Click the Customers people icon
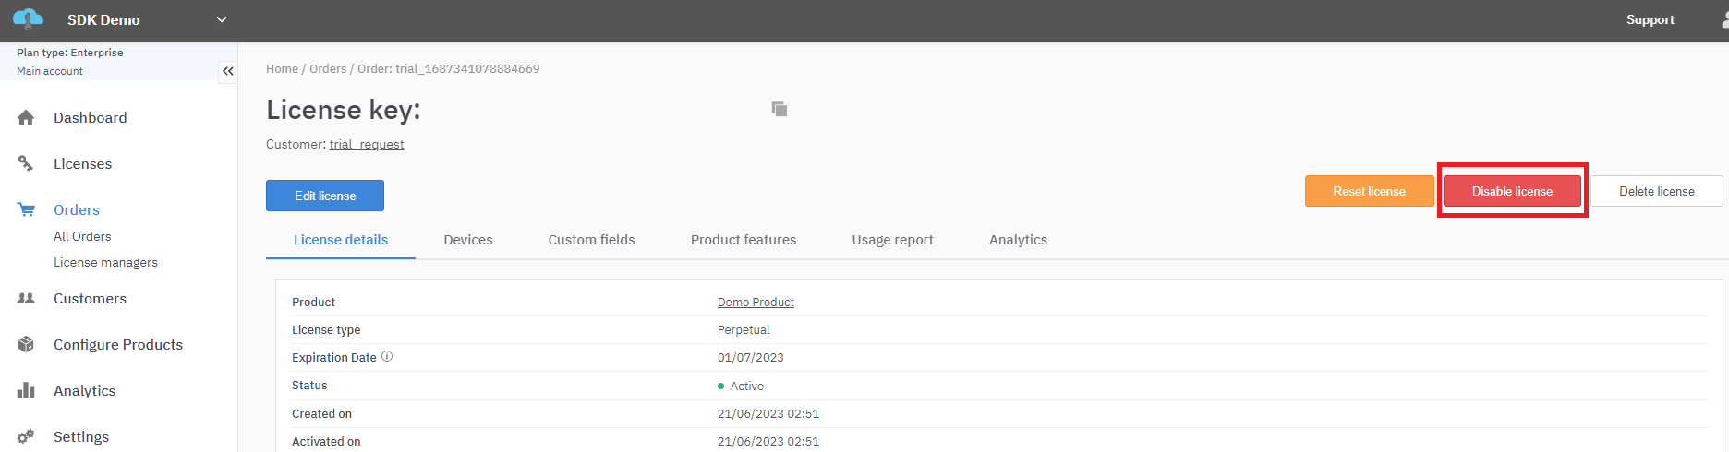The width and height of the screenshot is (1729, 452). pyautogui.click(x=26, y=299)
